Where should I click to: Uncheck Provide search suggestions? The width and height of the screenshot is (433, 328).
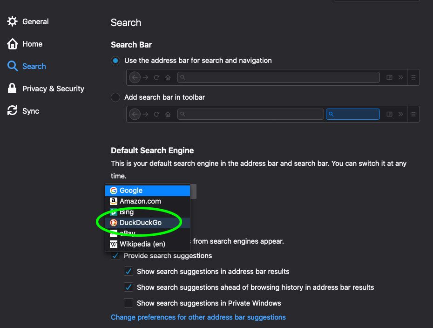[x=115, y=255]
